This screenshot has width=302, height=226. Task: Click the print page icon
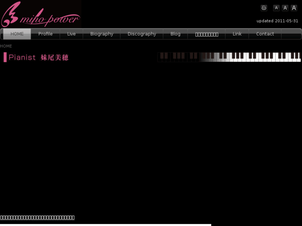264,8
